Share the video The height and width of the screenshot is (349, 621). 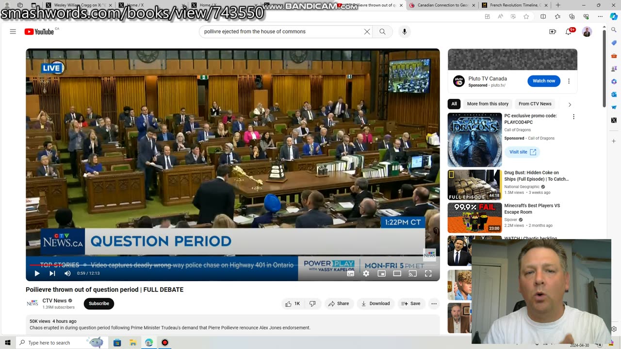(x=339, y=303)
